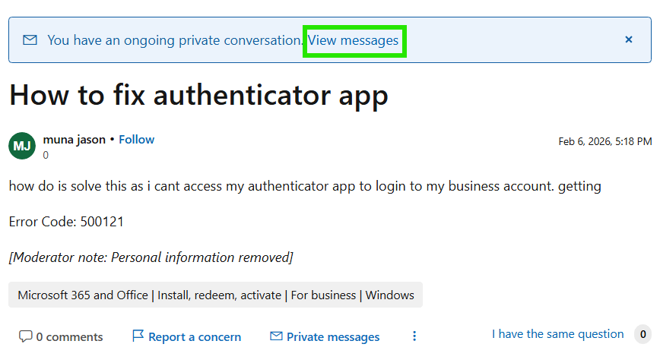Click the envelope icon in the banner
Image resolution: width=660 pixels, height=363 pixels.
pos(30,40)
